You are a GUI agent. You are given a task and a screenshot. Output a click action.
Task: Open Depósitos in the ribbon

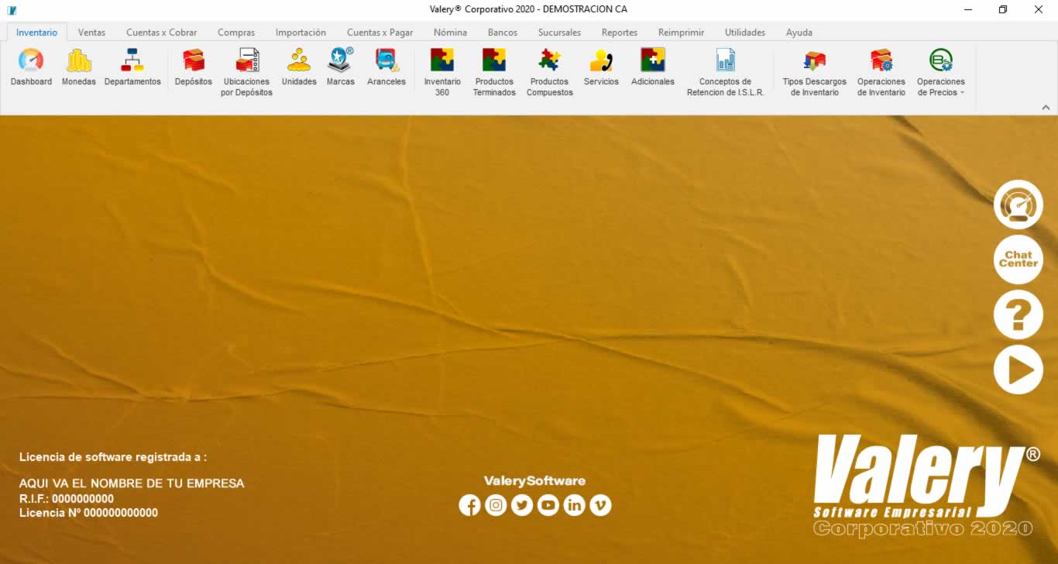tap(194, 67)
